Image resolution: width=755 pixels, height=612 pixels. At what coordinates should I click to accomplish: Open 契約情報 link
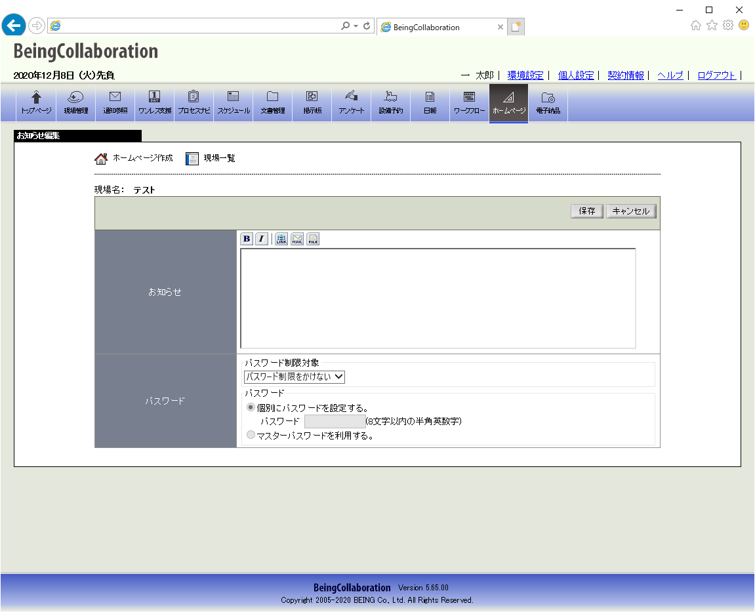point(626,75)
